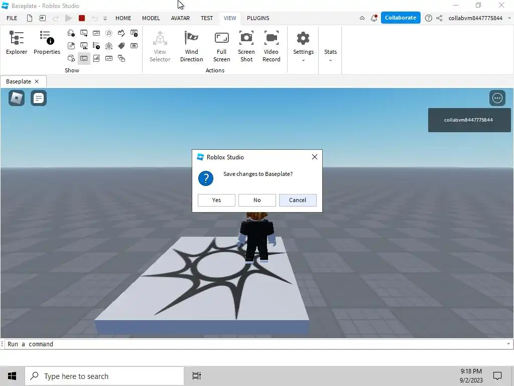Viewport: 514px width, 386px height.
Task: Open the three-dots more menu in viewport
Action: tap(497, 98)
